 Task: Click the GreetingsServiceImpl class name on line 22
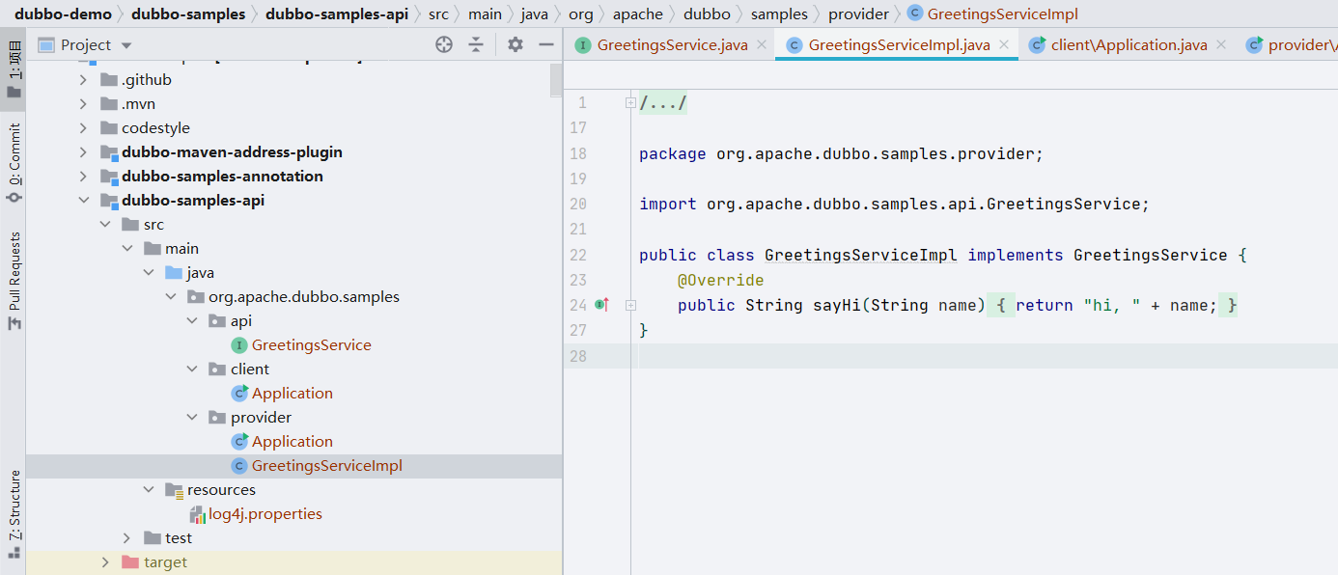861,256
